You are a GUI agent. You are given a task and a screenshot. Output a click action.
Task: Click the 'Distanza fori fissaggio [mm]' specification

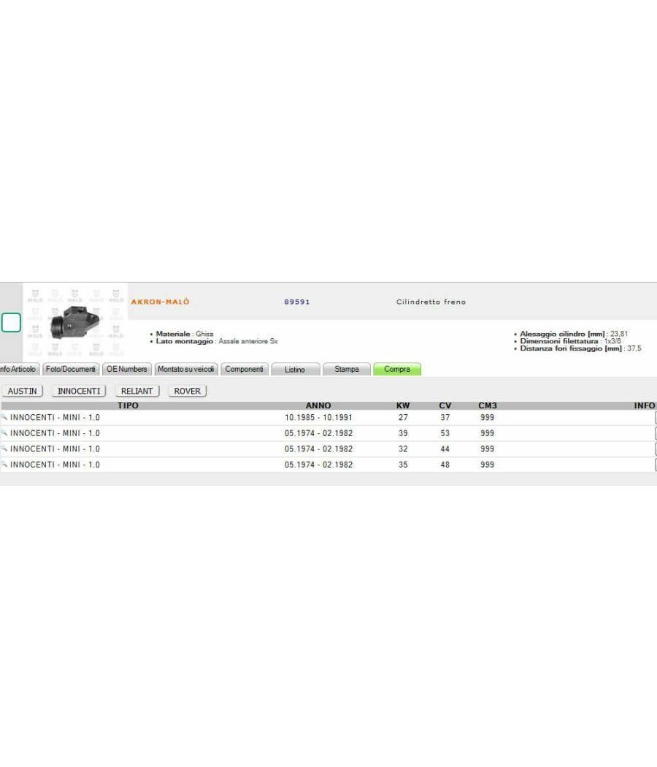click(x=581, y=348)
